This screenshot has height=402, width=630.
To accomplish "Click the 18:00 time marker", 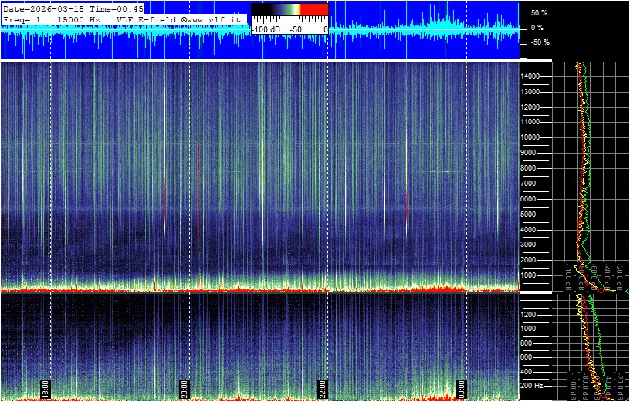I will pos(46,387).
